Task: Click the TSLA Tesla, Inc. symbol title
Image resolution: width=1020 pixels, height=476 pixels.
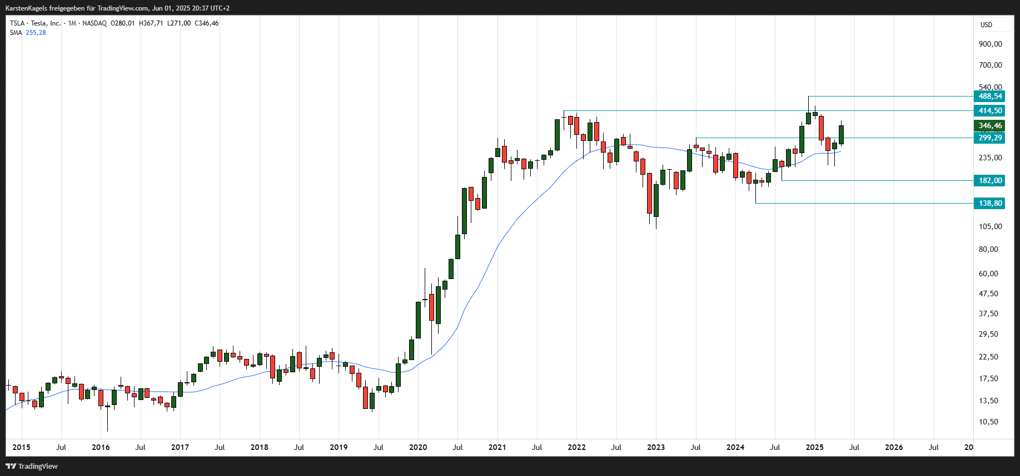Action: [35, 23]
